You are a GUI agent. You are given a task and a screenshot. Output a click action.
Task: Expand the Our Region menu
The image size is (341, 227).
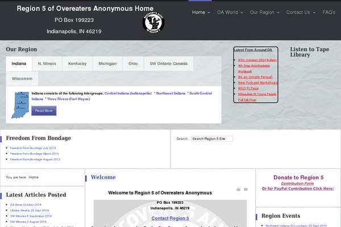(x=265, y=12)
